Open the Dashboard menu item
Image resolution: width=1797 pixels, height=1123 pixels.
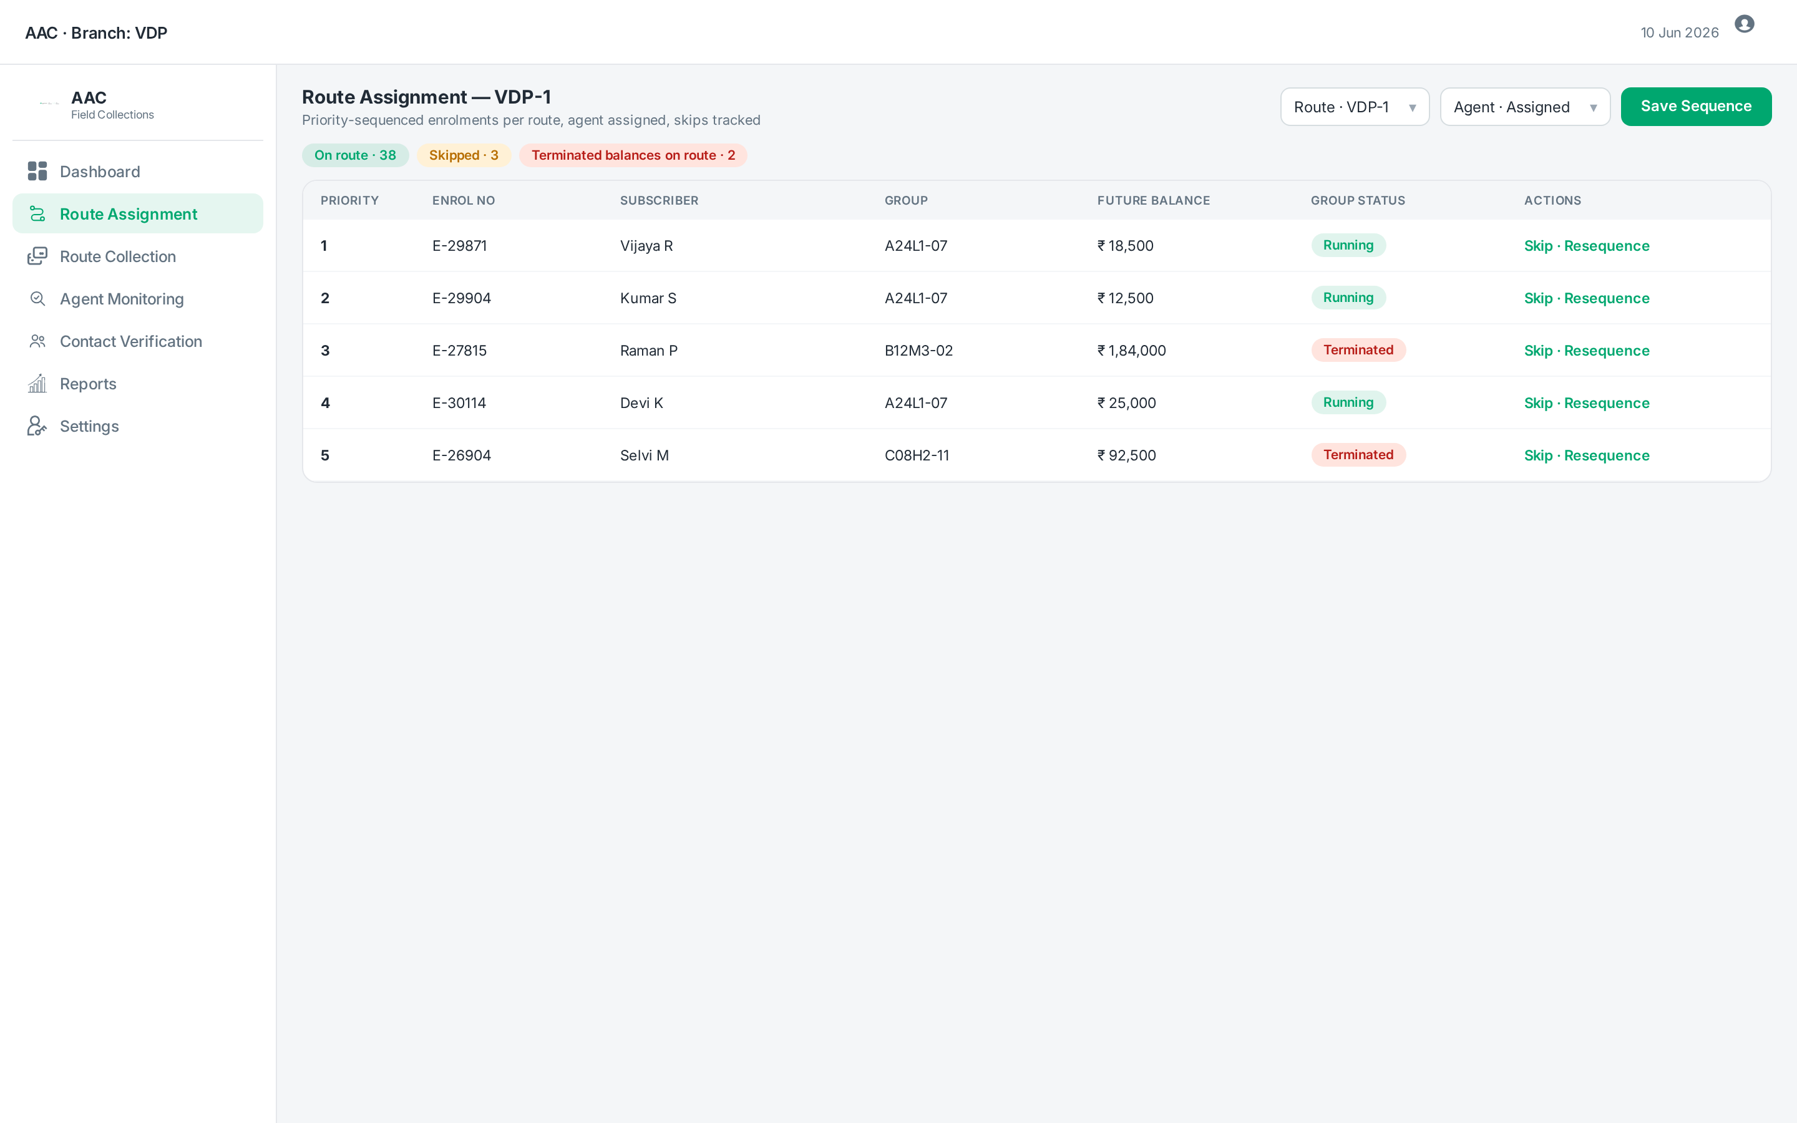(x=138, y=172)
